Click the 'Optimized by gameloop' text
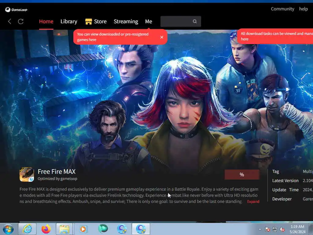Screen dimensions: 313x235 point(57,179)
